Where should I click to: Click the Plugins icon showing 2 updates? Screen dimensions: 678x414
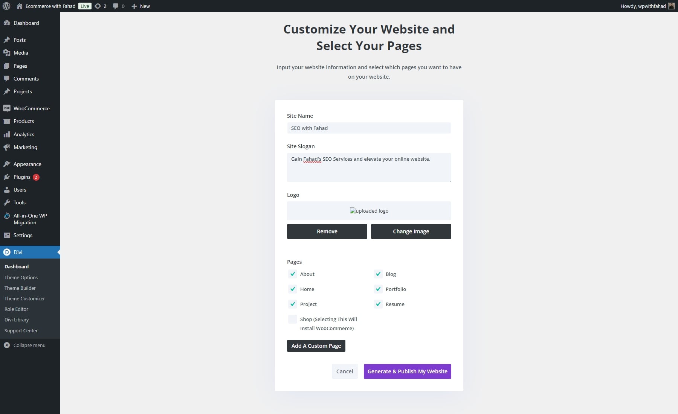point(6,177)
